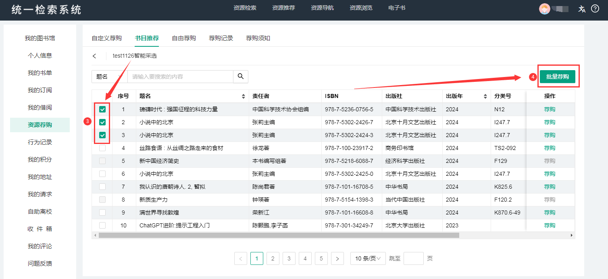Open 资源导航 in the top menu
The height and width of the screenshot is (279, 608).
pos(322,8)
